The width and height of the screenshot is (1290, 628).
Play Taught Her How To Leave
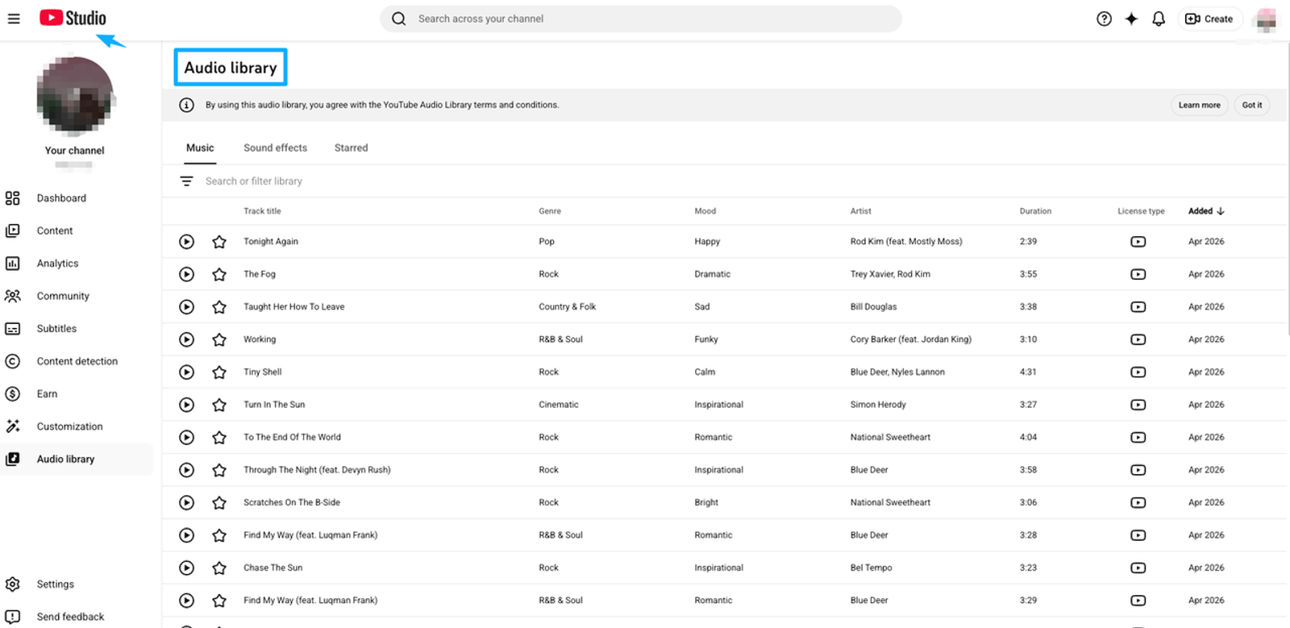186,307
